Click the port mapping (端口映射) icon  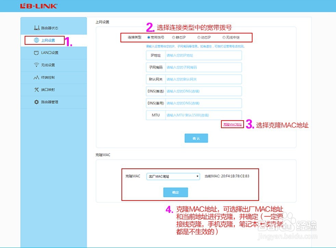[36, 89]
